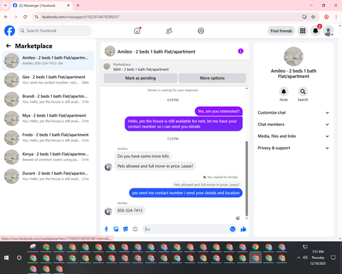Click the browser address bar URL
Image resolution: width=342 pixels, height=274 pixels.
click(x=81, y=17)
